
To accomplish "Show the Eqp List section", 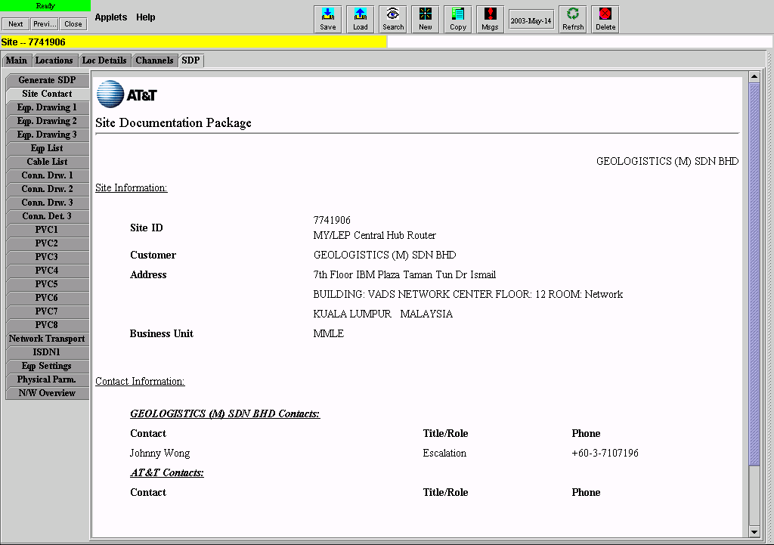I will coord(48,148).
